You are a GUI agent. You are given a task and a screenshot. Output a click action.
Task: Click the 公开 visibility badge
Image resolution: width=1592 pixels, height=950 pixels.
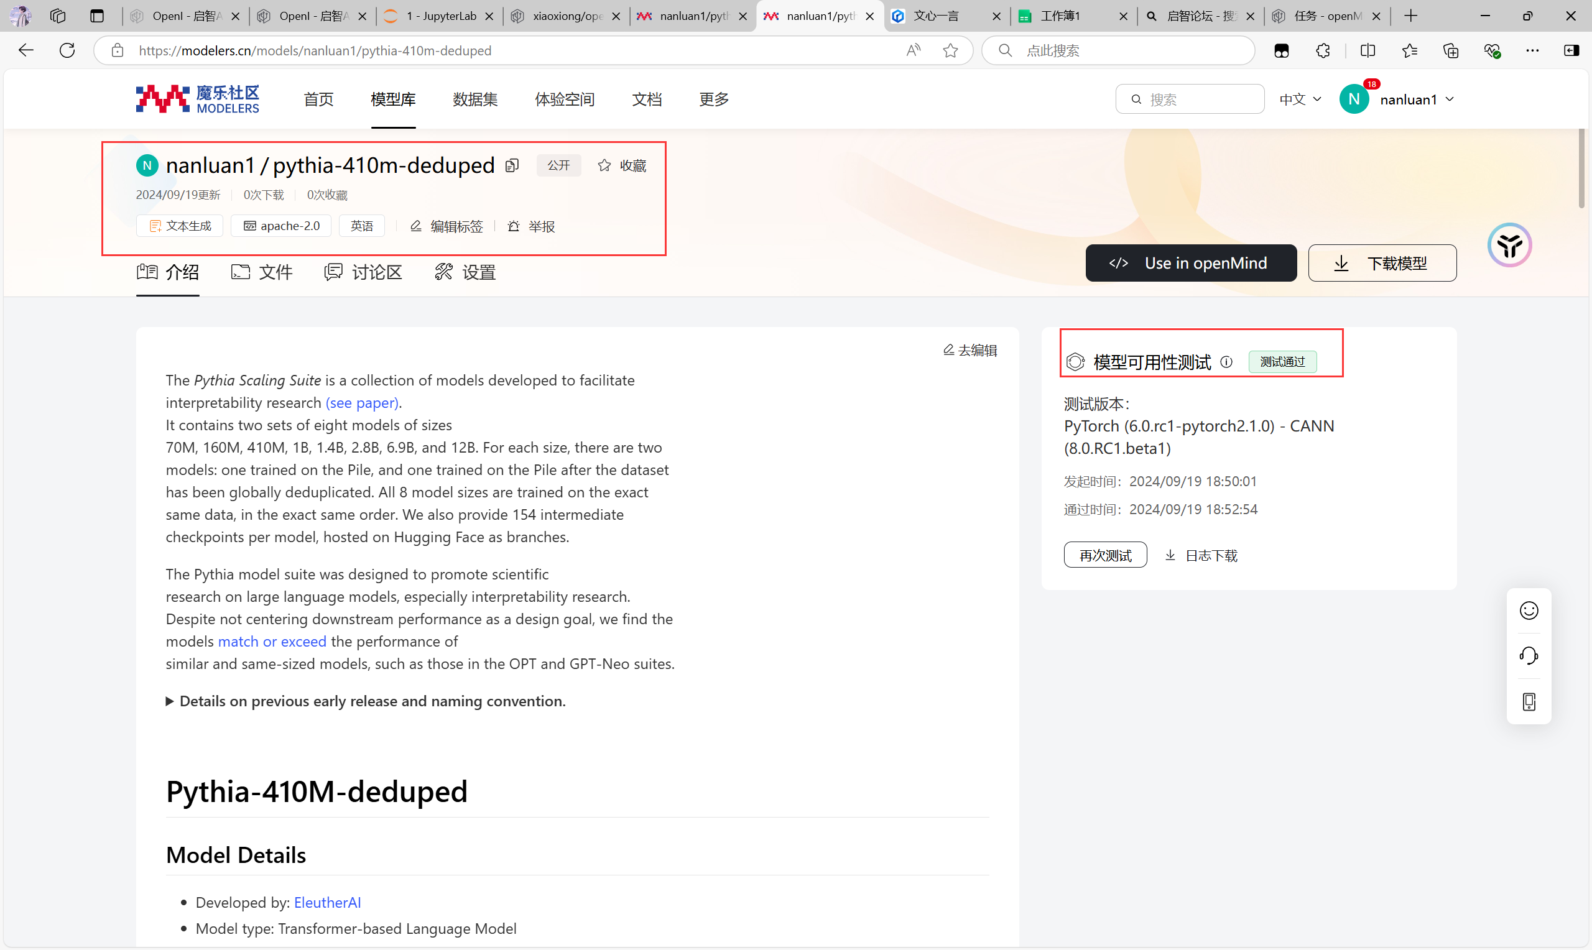pyautogui.click(x=558, y=166)
